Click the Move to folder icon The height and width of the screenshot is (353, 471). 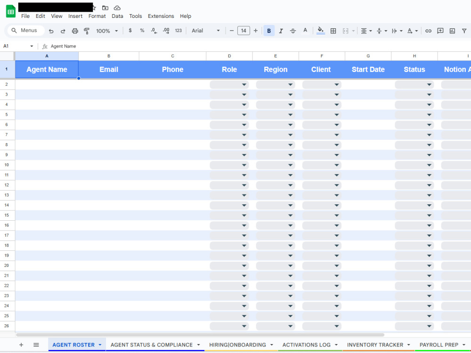[x=105, y=8]
